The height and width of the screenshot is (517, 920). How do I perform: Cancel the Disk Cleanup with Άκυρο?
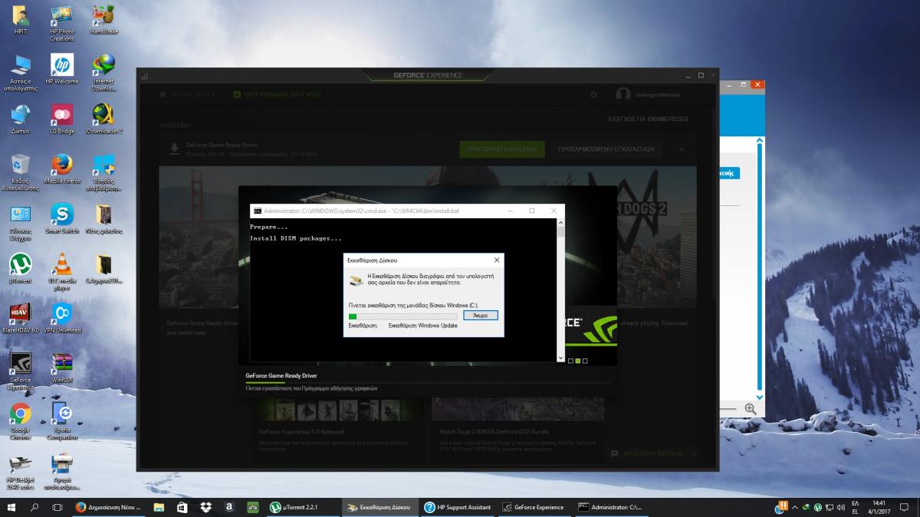point(481,315)
